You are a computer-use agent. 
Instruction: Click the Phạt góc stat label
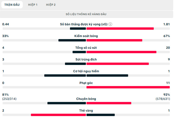(x=86, y=83)
